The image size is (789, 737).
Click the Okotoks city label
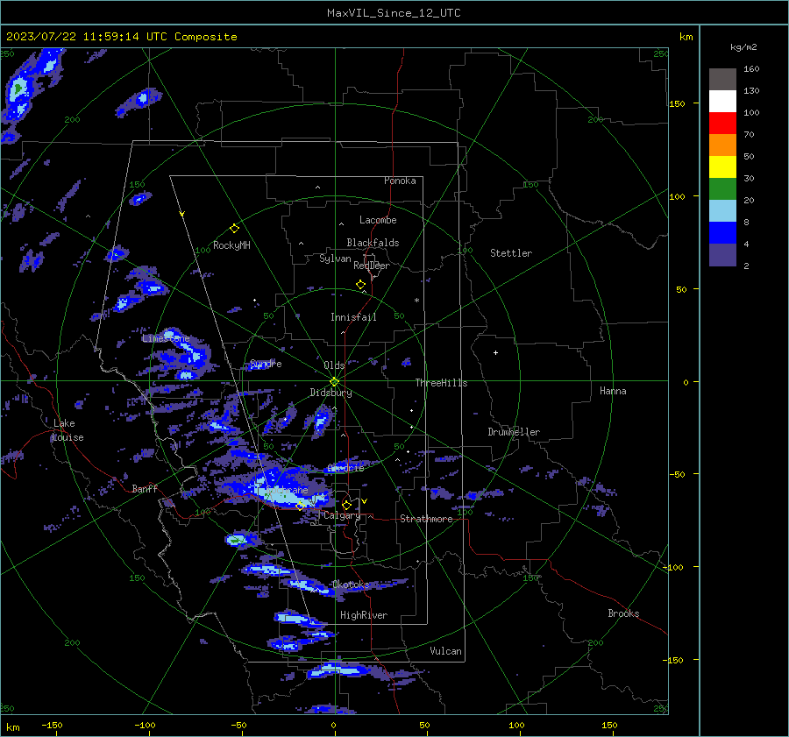(351, 585)
